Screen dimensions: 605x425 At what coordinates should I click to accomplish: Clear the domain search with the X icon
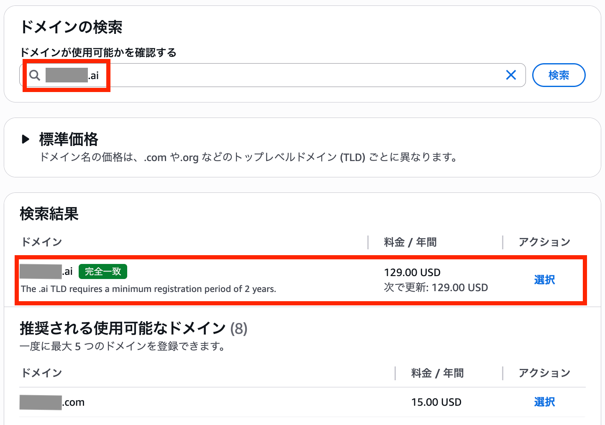click(511, 75)
